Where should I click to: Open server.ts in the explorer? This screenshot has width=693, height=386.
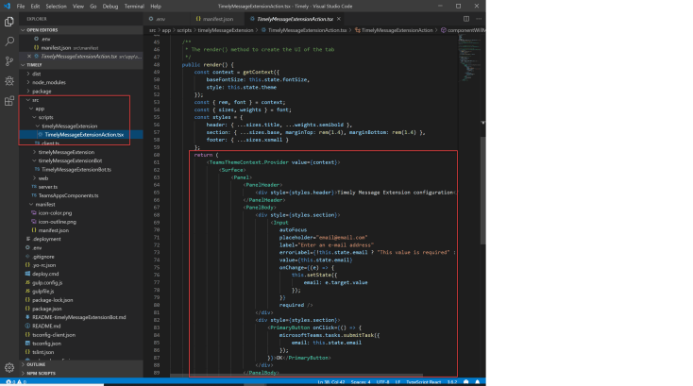(48, 187)
